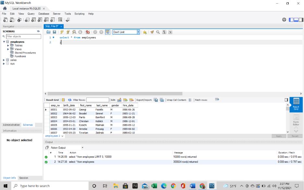This screenshot has width=304, height=190.
Task: Toggle wrap cell content
Action: pyautogui.click(x=190, y=100)
